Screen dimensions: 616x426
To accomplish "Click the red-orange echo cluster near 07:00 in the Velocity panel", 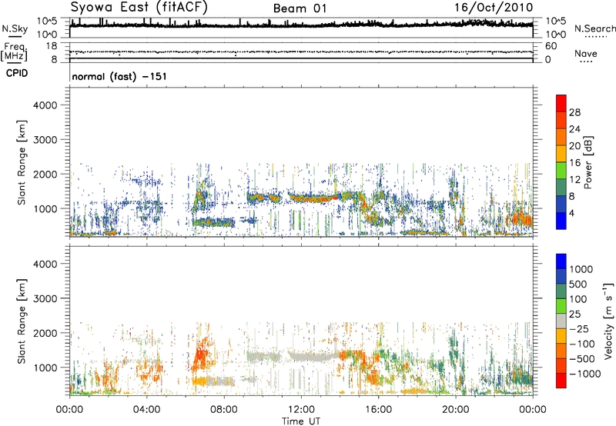I will pyautogui.click(x=202, y=355).
